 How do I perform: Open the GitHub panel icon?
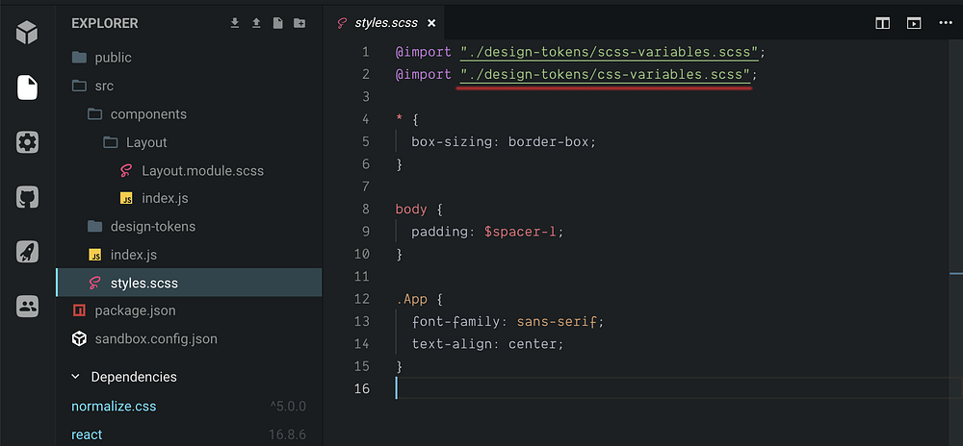(27, 197)
